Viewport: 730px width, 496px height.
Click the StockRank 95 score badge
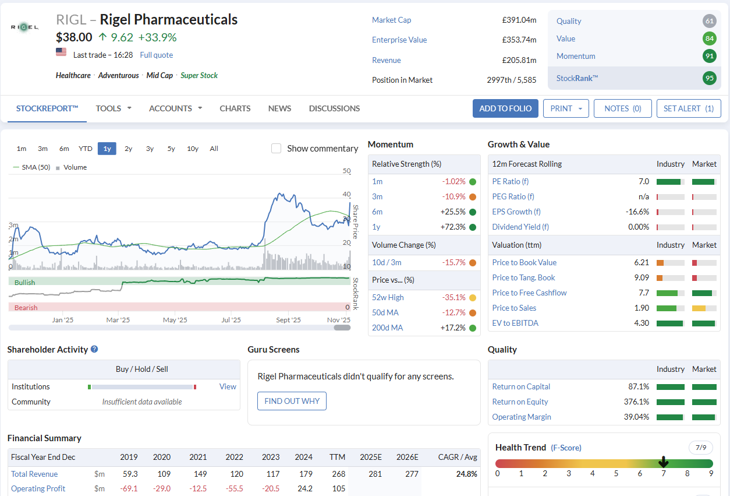click(709, 78)
